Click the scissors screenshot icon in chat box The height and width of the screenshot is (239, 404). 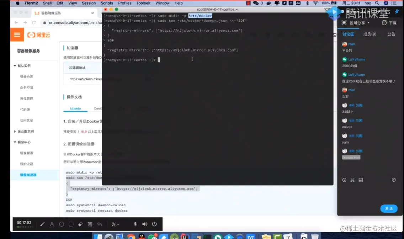point(352,180)
